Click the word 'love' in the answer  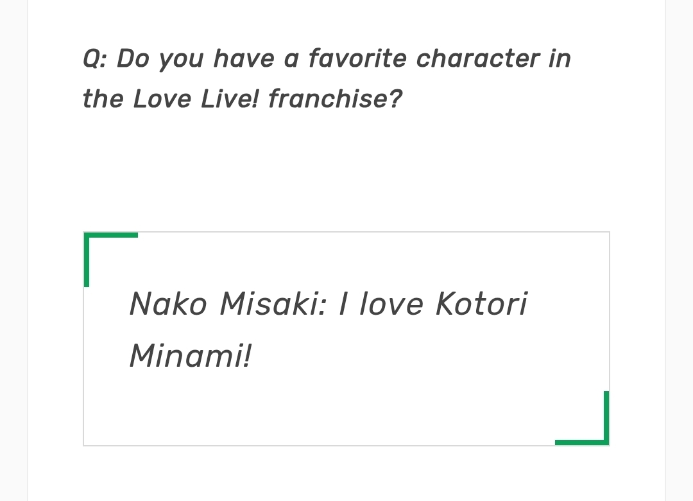[x=391, y=304]
